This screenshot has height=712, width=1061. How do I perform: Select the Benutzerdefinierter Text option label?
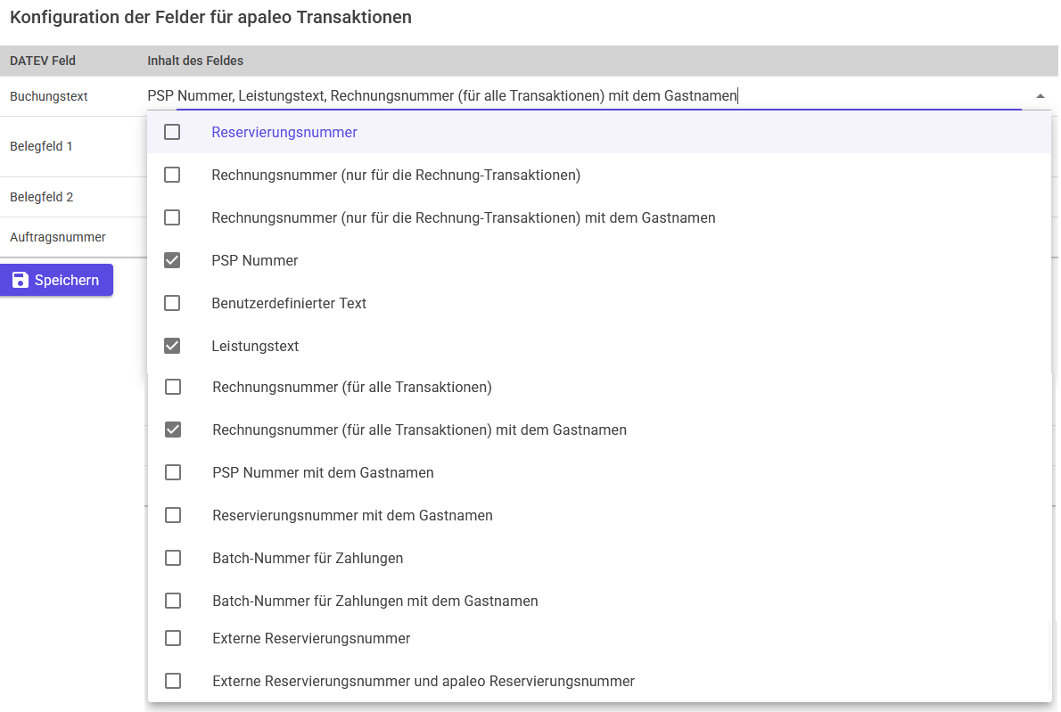click(289, 304)
